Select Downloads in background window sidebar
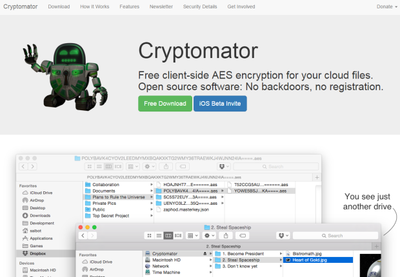The height and width of the screenshot is (277, 400). (x=37, y=216)
